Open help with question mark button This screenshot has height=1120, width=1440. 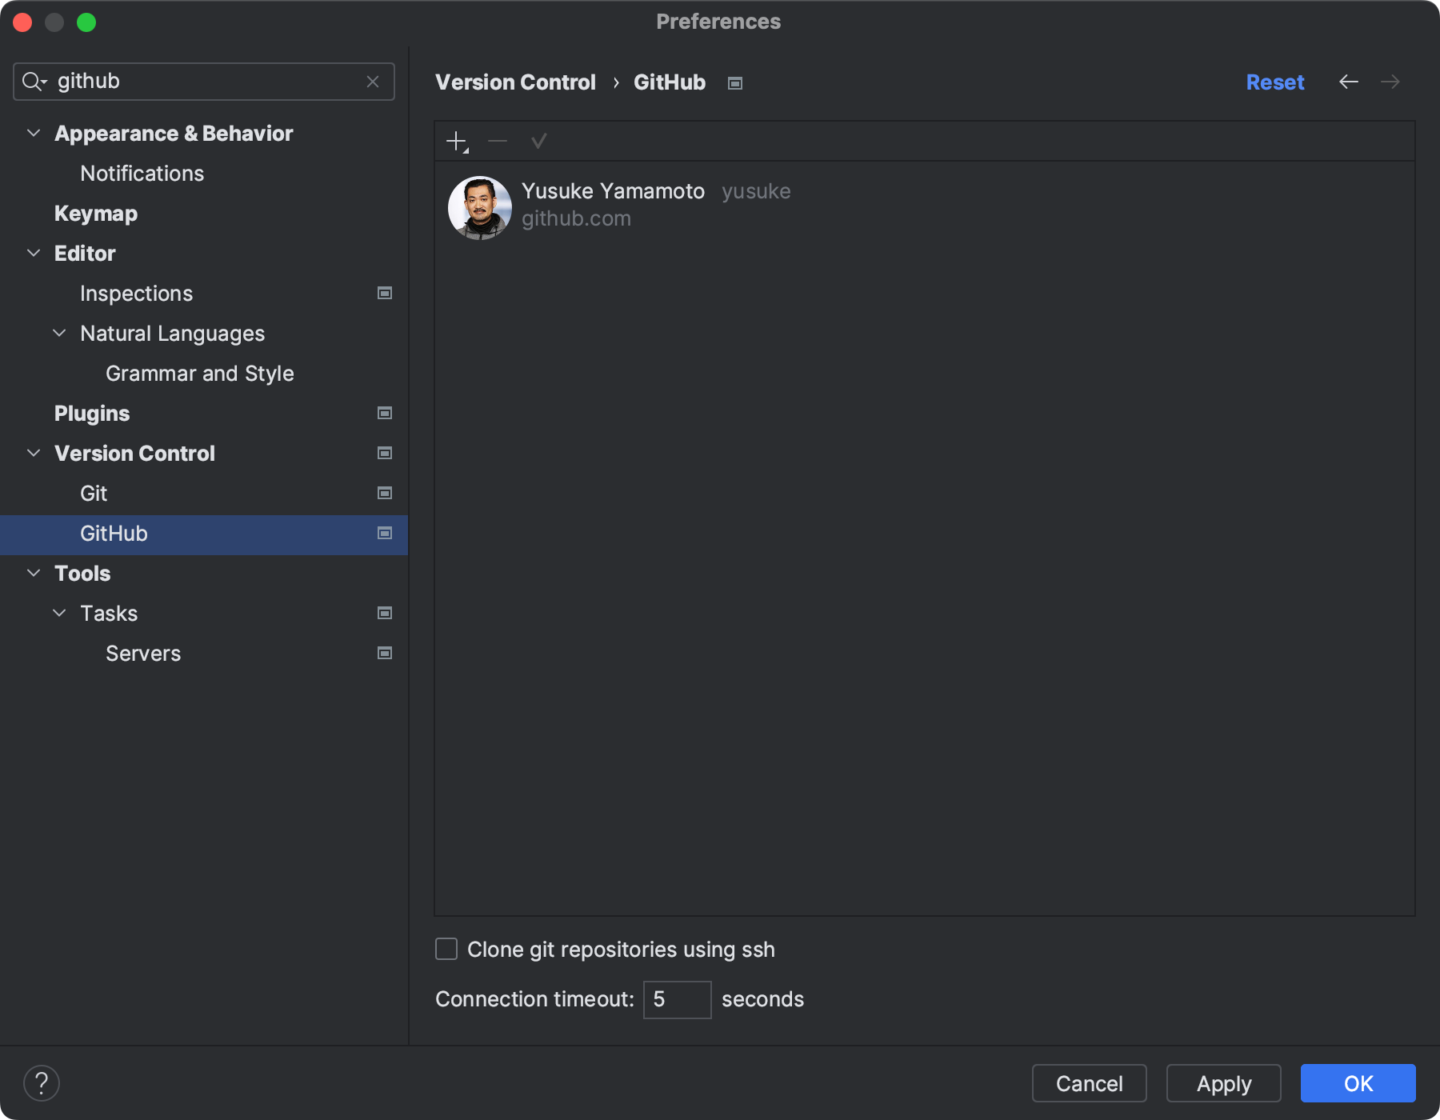point(42,1083)
